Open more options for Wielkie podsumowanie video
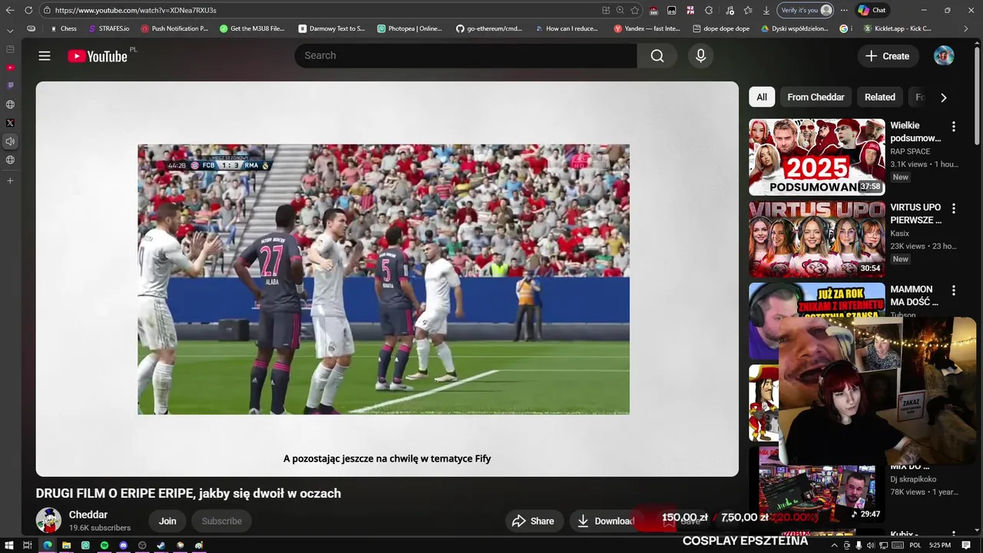This screenshot has width=983, height=553. [954, 127]
